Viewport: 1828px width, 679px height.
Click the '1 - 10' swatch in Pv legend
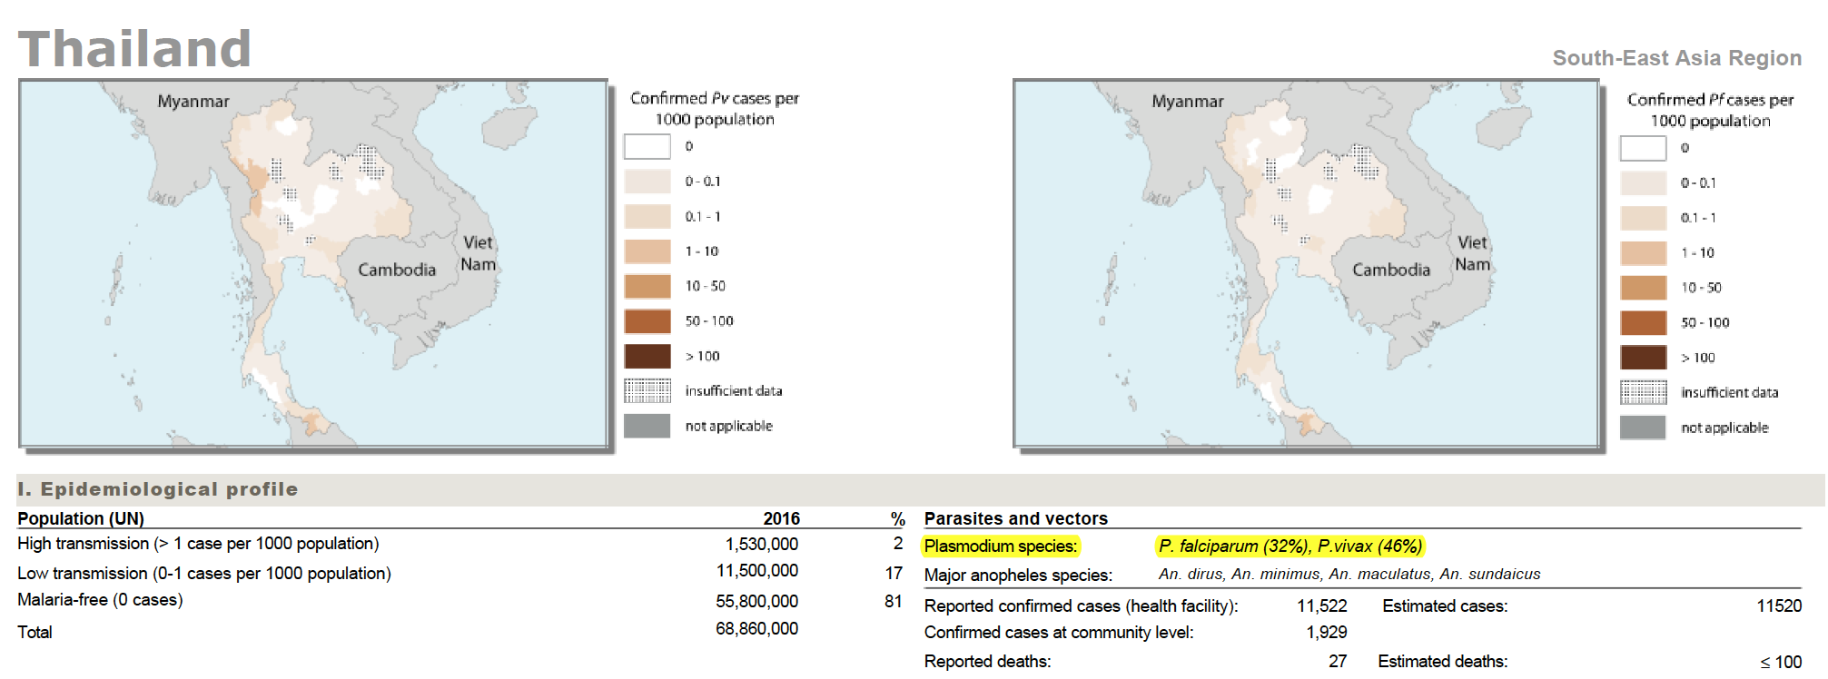647,251
